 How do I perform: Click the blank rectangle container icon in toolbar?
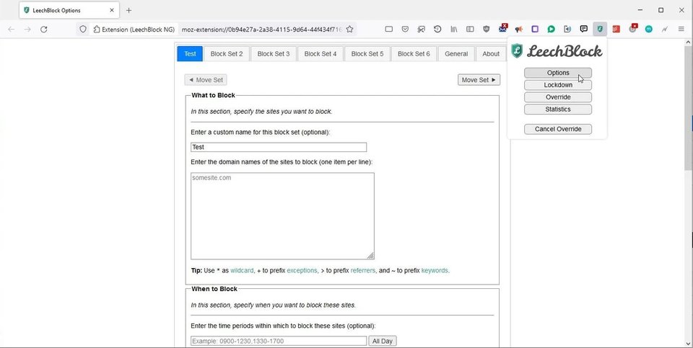click(389, 29)
